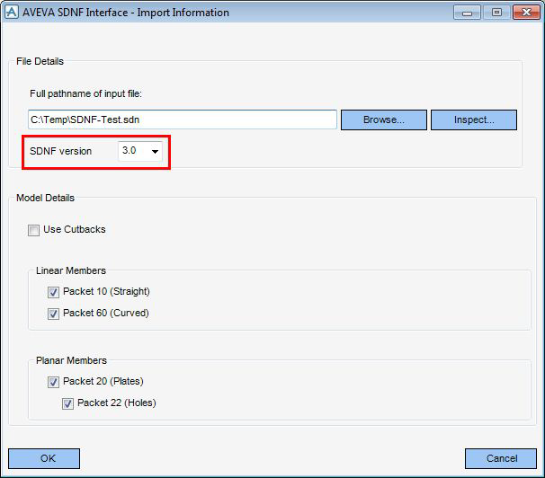Cancel the import dialog

[501, 458]
